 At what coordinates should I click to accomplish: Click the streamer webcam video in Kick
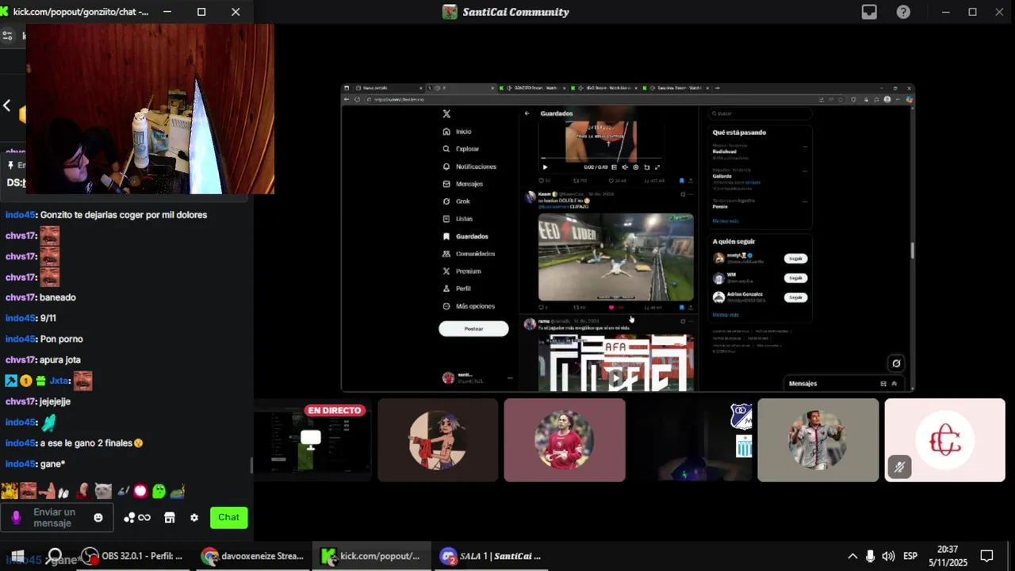pyautogui.click(x=151, y=109)
